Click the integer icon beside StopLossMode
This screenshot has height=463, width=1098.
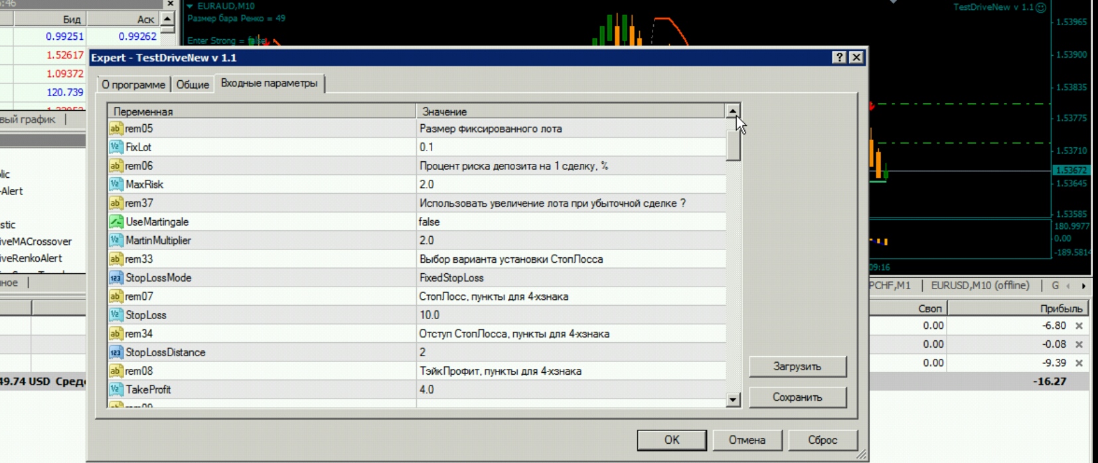[116, 278]
